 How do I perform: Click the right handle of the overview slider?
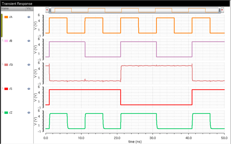pyautogui.click(x=219, y=10)
